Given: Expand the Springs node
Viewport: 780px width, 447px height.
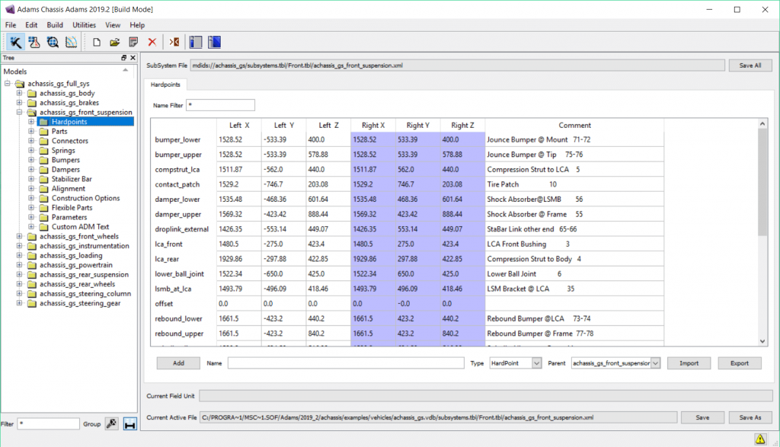Looking at the screenshot, I should 31,150.
